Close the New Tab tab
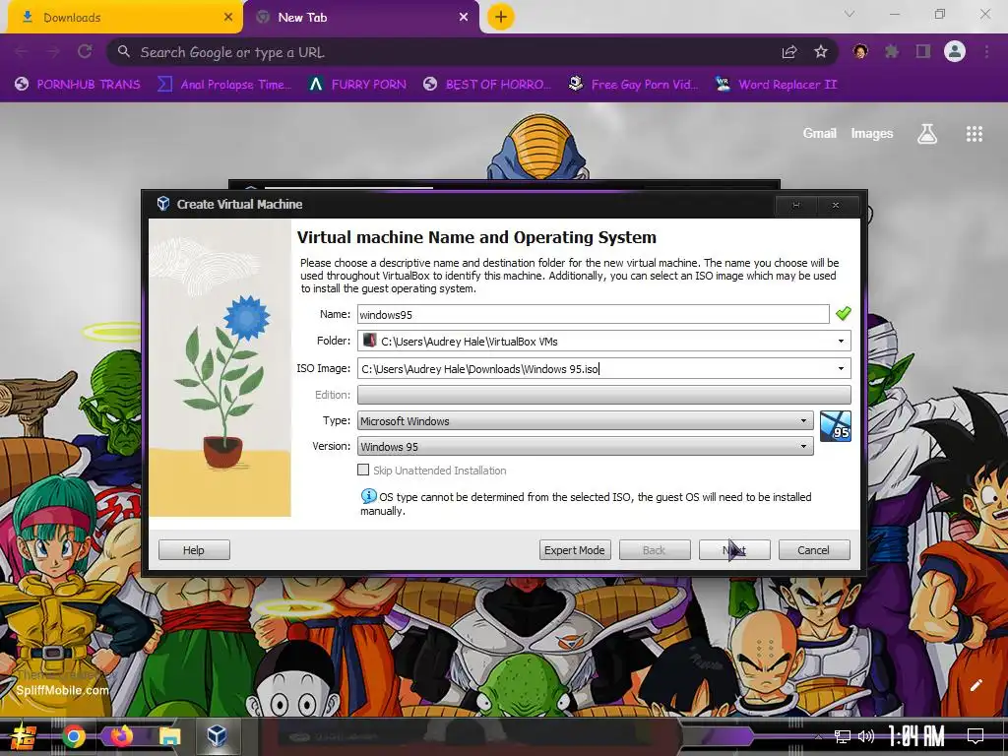Image resolution: width=1008 pixels, height=756 pixels. pyautogui.click(x=464, y=18)
